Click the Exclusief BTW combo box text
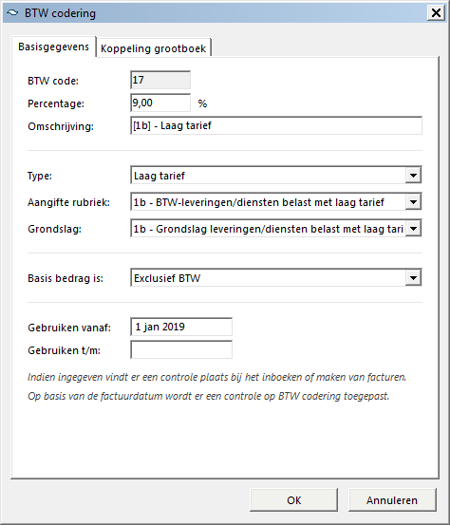This screenshot has width=450, height=525. point(167,278)
